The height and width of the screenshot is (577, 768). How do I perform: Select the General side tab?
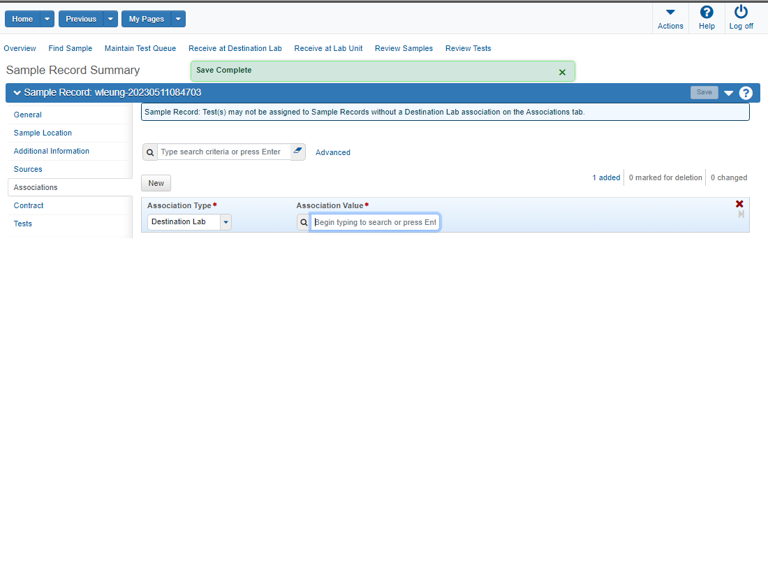[x=27, y=115]
